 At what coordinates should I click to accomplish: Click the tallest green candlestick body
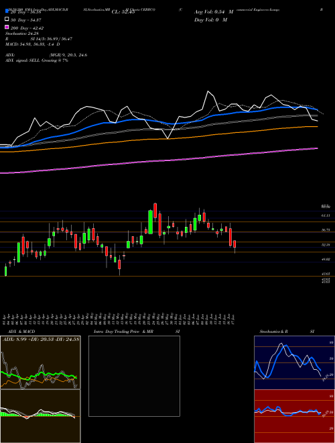pos(151,222)
